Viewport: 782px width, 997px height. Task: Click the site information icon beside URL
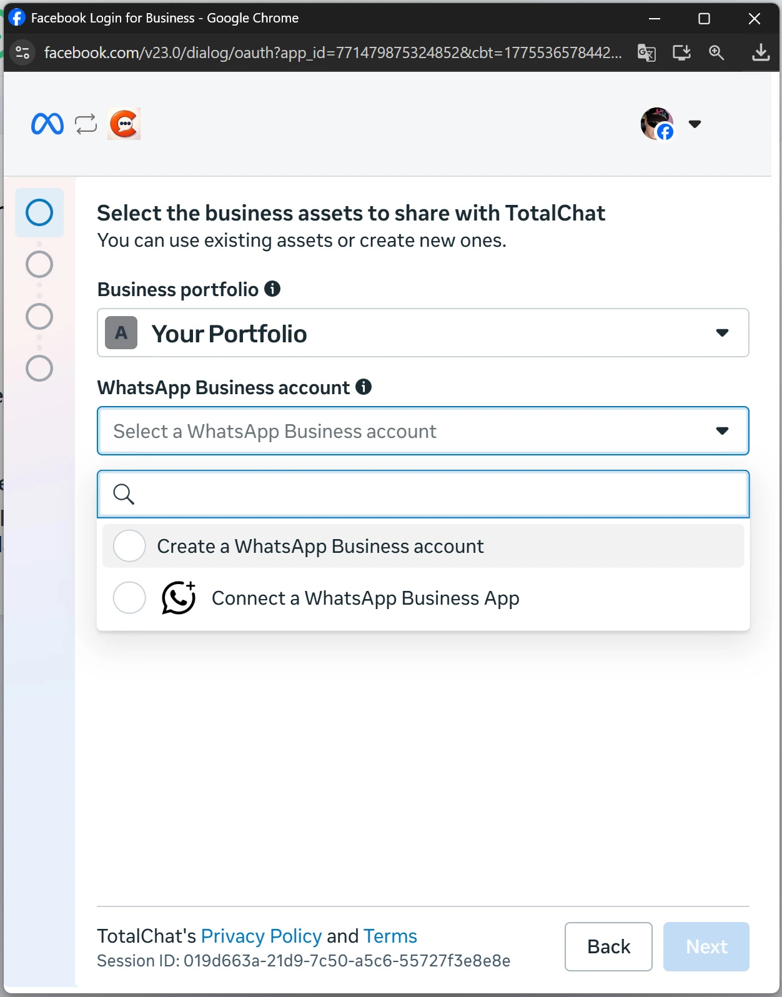(x=22, y=52)
